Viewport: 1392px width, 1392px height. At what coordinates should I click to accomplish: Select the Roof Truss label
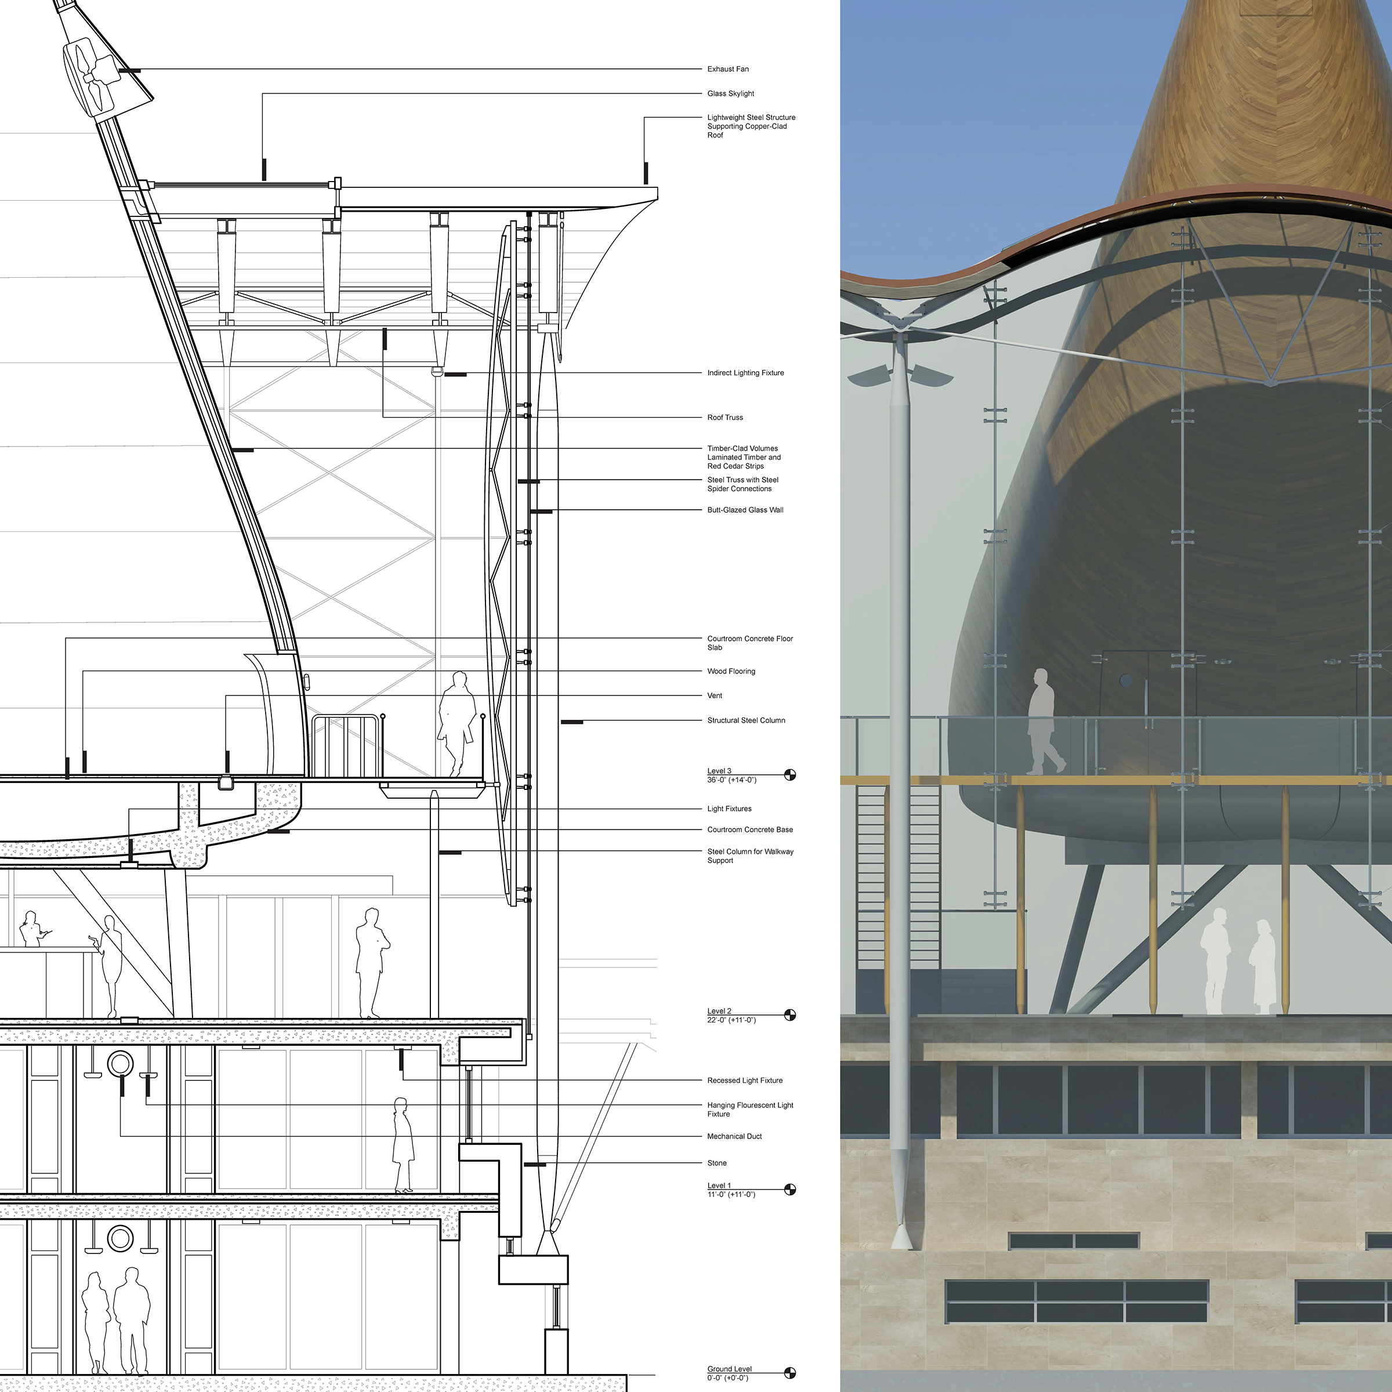(x=725, y=417)
